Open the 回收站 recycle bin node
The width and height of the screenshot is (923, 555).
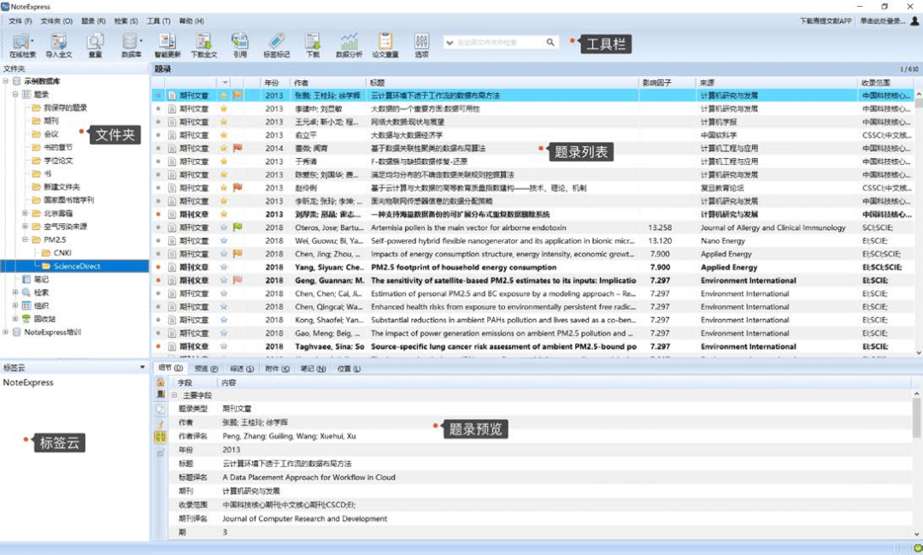[x=44, y=319]
